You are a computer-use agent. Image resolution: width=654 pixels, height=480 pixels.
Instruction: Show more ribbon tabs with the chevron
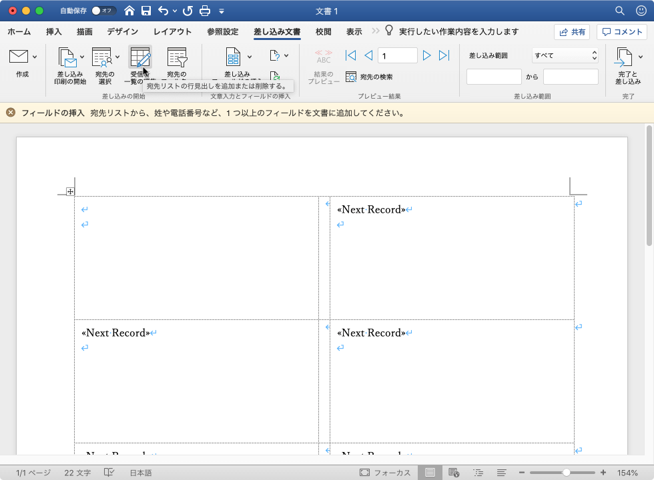click(x=375, y=31)
